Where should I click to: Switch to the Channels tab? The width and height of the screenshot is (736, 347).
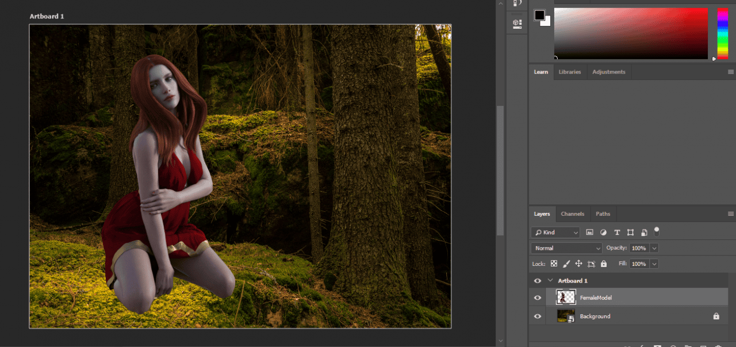(x=573, y=213)
